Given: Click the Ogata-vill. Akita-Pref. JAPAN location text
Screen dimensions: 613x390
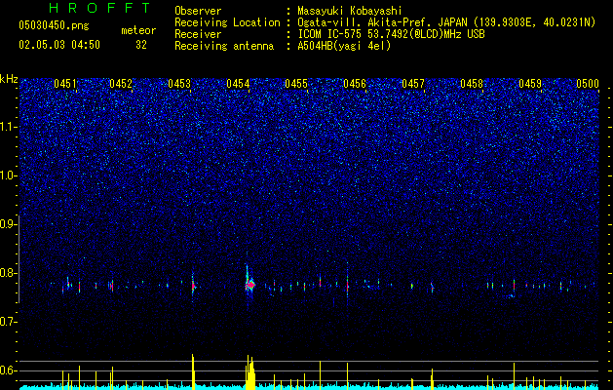Looking at the screenshot, I should (x=446, y=22).
